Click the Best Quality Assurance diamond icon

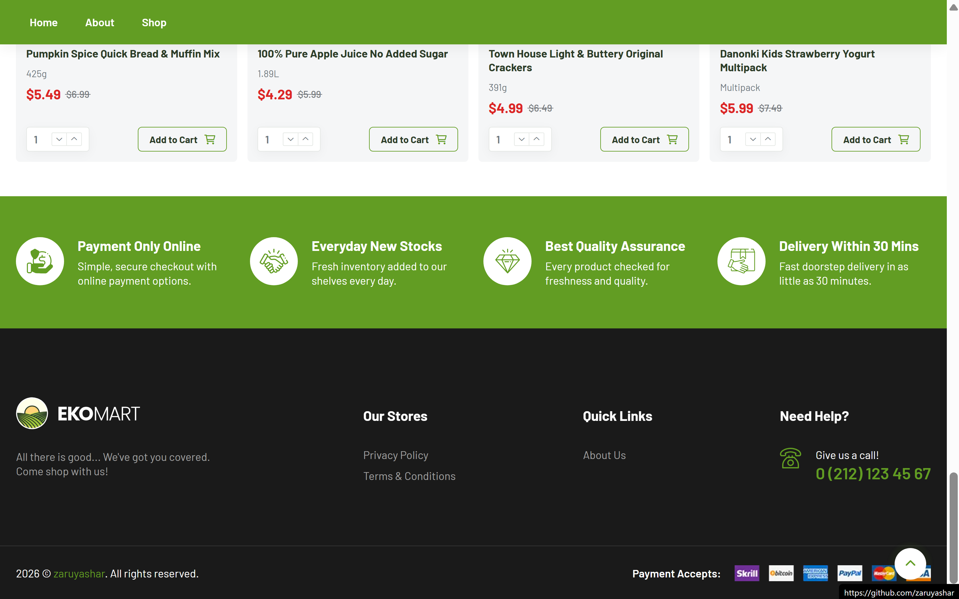(x=507, y=261)
